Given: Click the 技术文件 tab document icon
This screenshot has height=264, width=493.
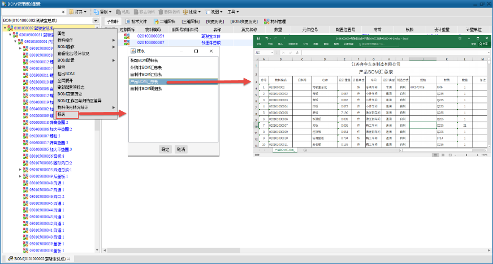Looking at the screenshot, I should [x=127, y=21].
